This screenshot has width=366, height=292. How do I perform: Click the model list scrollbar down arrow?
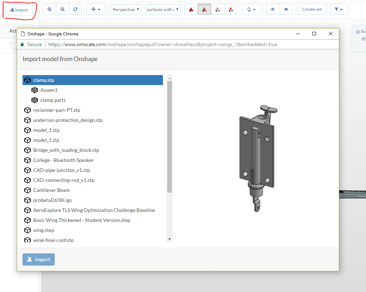click(169, 239)
